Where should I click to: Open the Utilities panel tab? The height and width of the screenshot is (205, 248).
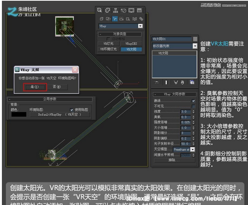(x=139, y=10)
